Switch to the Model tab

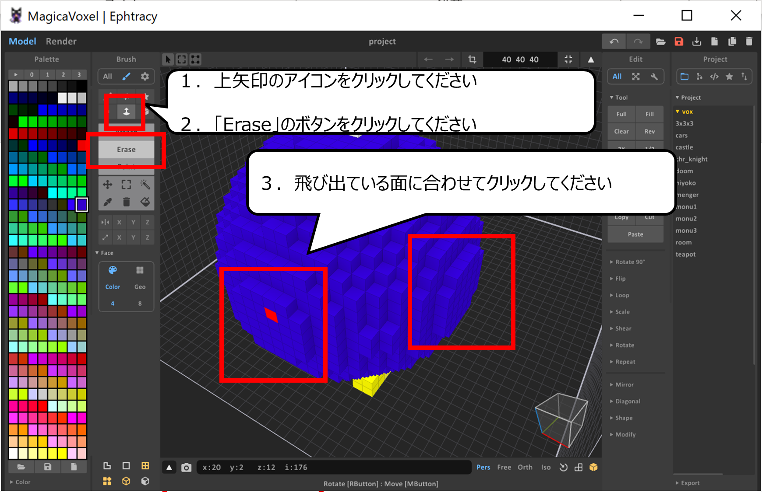pos(22,42)
